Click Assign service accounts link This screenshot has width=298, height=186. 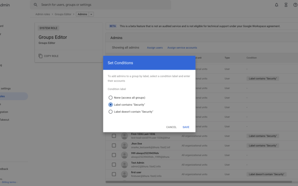(x=182, y=48)
